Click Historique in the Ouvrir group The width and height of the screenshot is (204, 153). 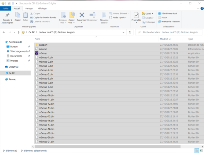[x=149, y=22]
